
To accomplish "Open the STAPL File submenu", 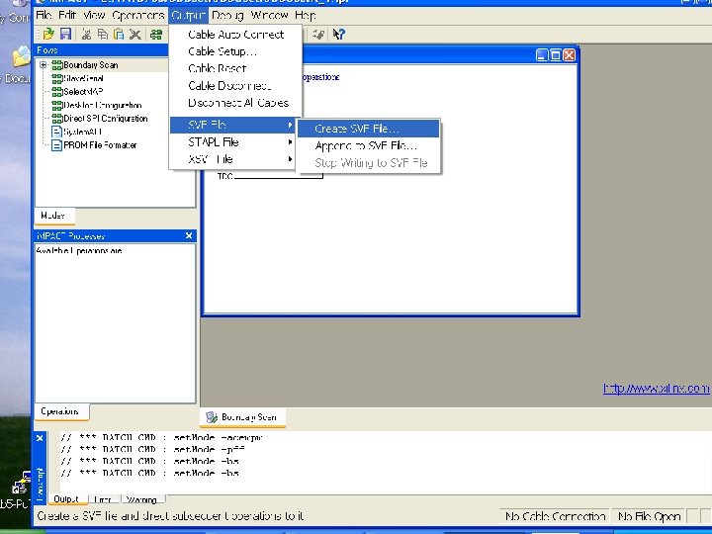I will (x=231, y=142).
